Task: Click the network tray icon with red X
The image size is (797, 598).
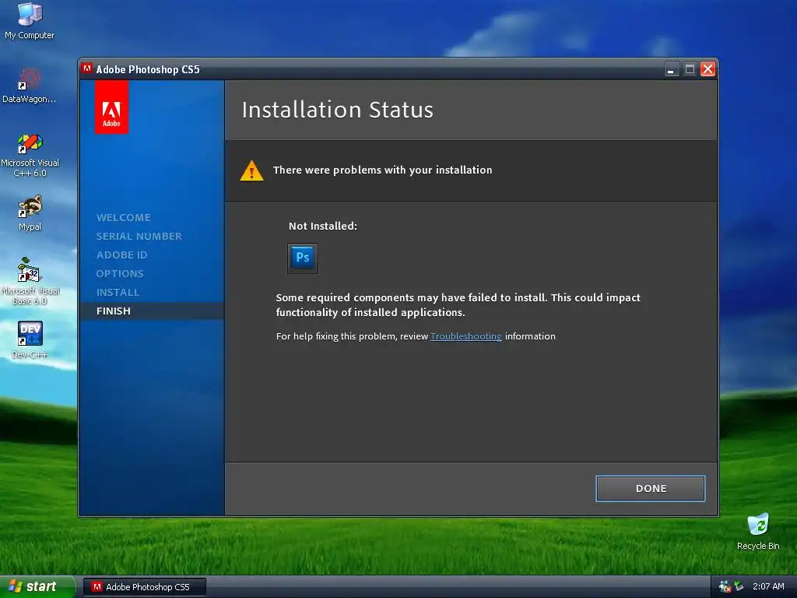Action: pyautogui.click(x=725, y=586)
